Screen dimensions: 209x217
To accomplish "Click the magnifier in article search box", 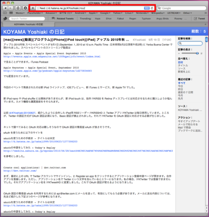I will pyautogui.click(x=181, y=43).
